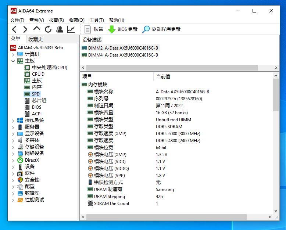The width and height of the screenshot is (286, 230).
Task: Click the 当前值 column header
Action: click(x=163, y=76)
